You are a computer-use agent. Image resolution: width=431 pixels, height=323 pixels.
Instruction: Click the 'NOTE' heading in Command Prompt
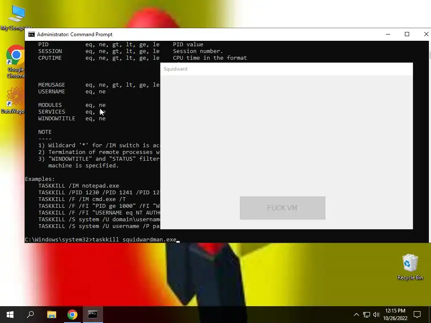tap(45, 132)
